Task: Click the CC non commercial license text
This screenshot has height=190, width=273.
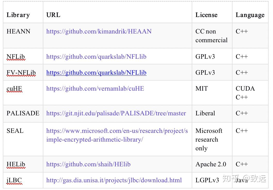Action: pyautogui.click(x=211, y=36)
